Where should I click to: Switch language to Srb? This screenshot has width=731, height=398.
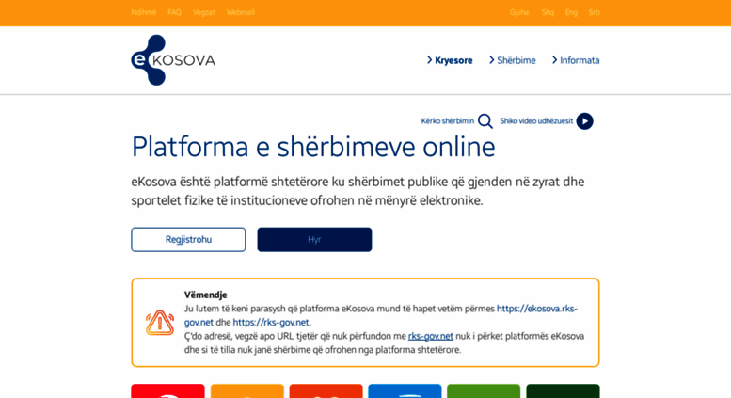tap(594, 12)
